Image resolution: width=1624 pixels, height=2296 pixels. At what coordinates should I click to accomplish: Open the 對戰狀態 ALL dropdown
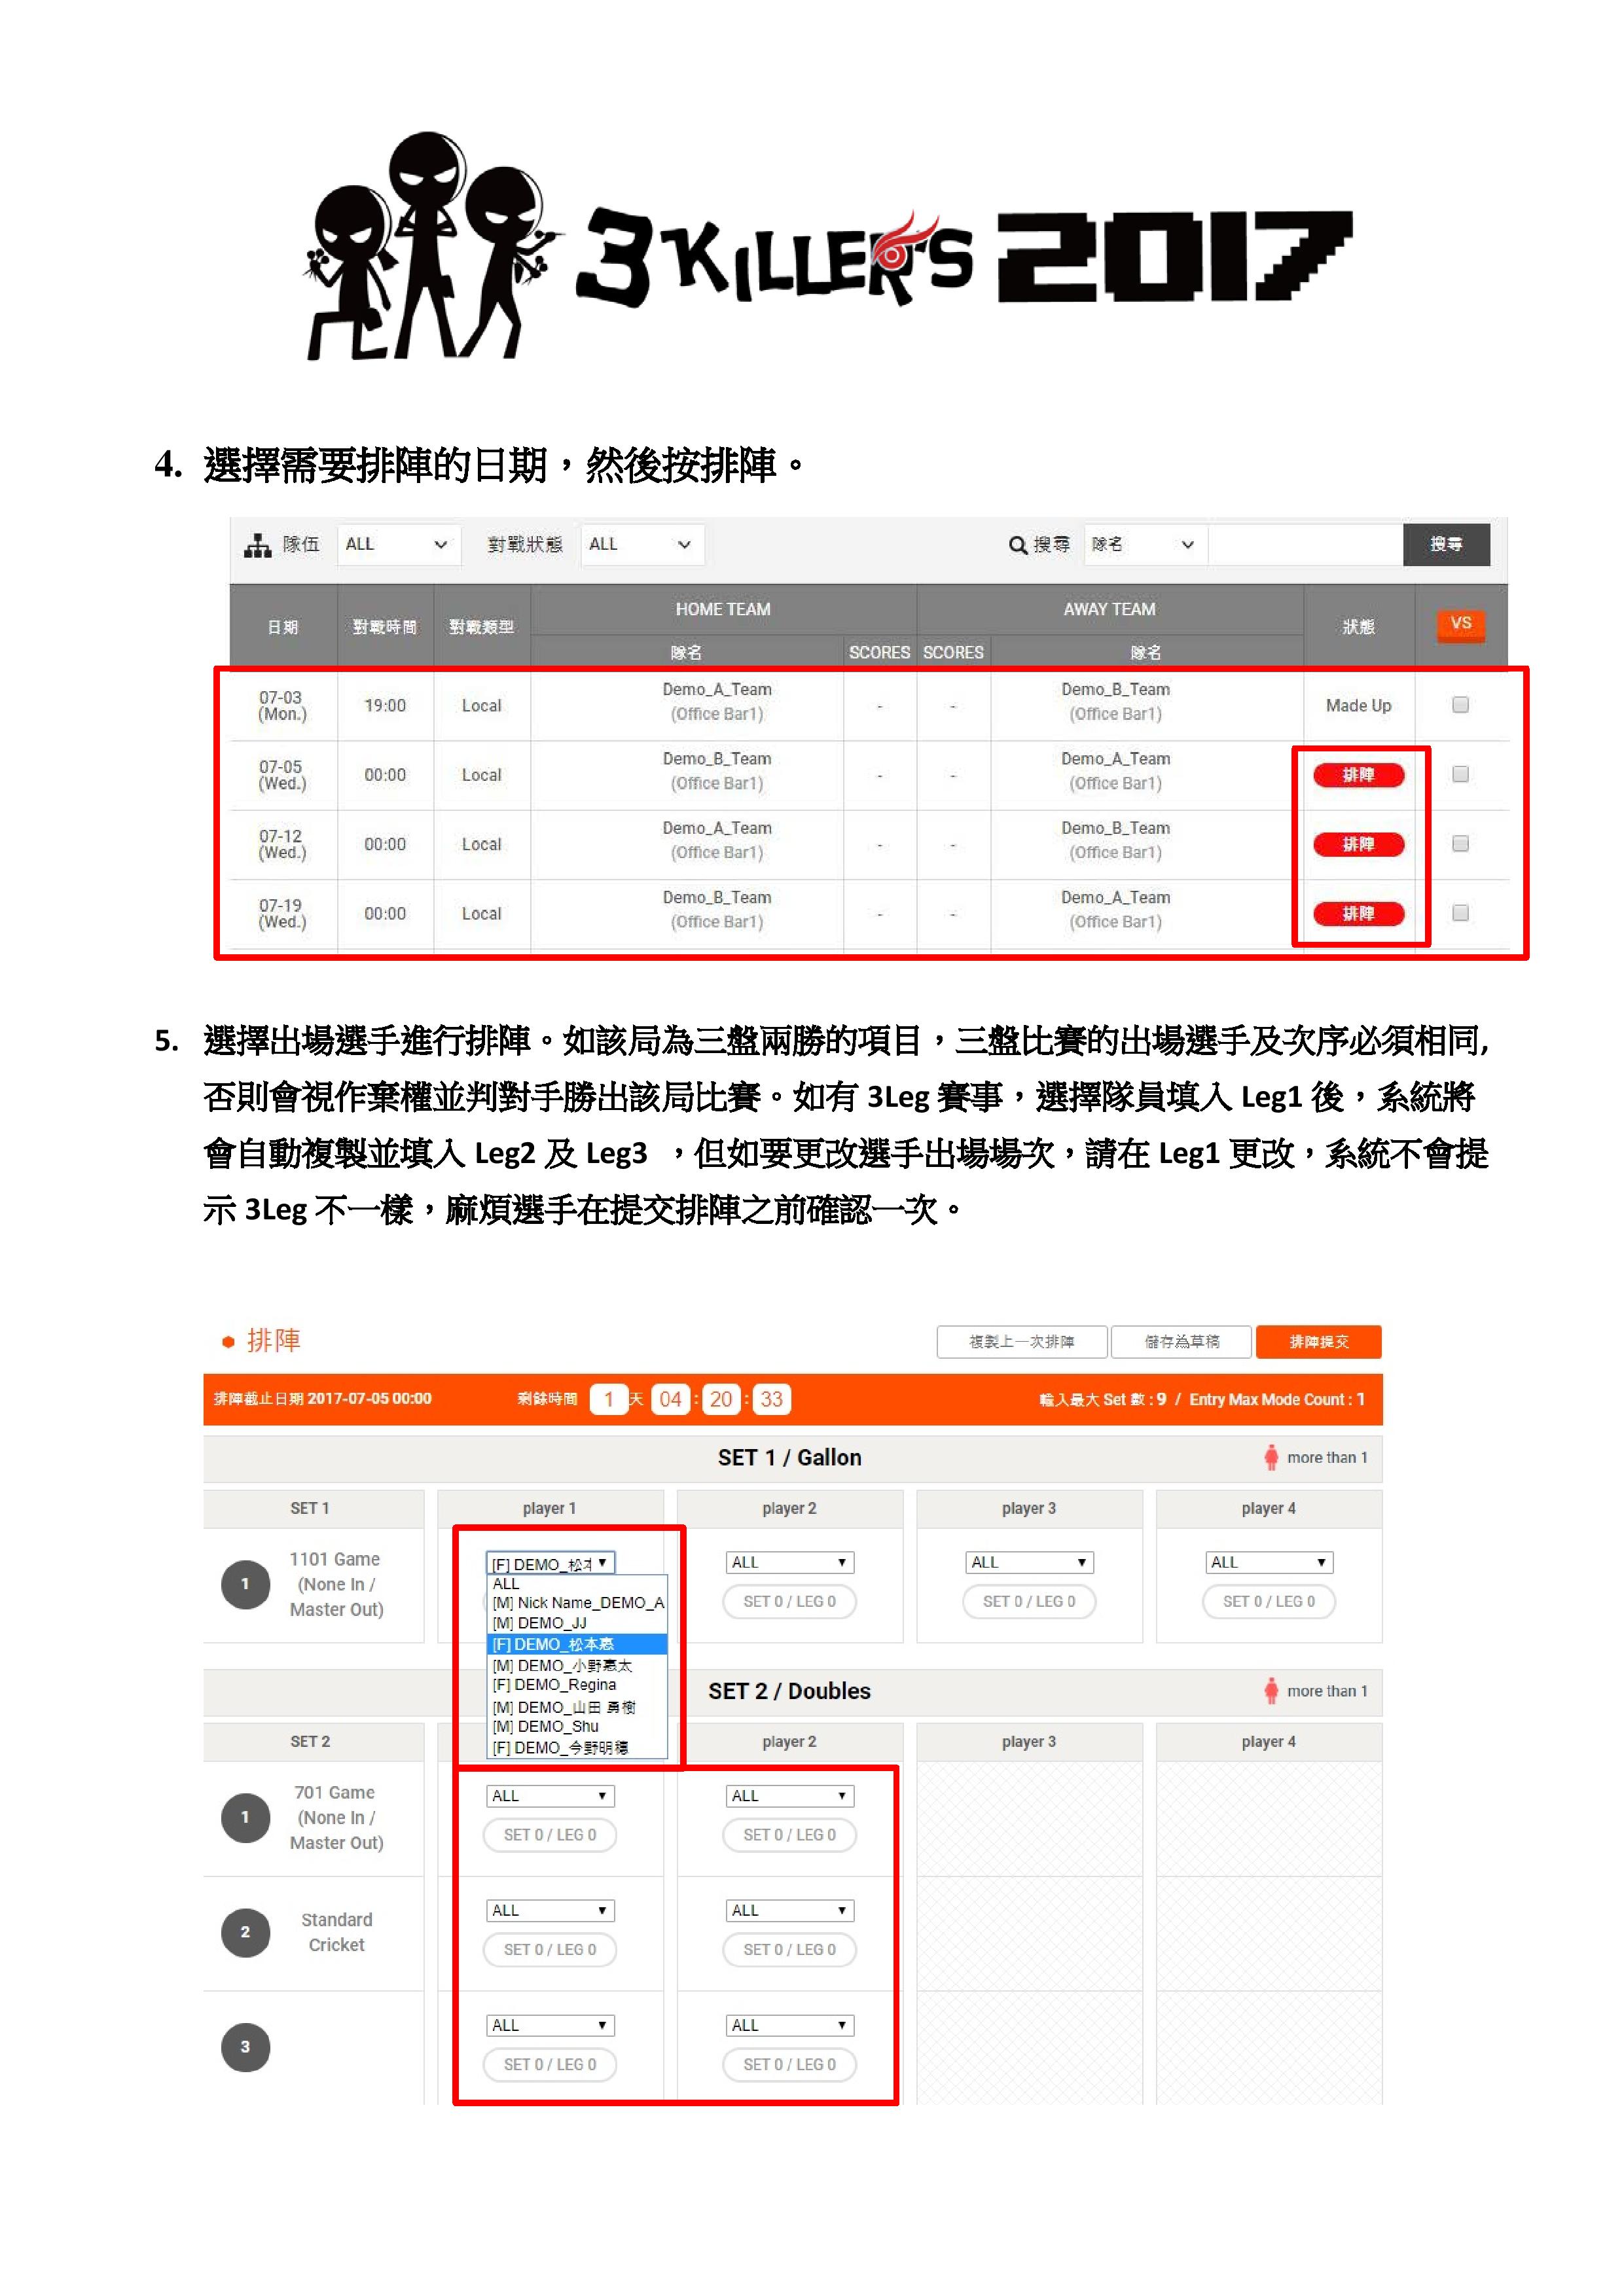tap(642, 545)
